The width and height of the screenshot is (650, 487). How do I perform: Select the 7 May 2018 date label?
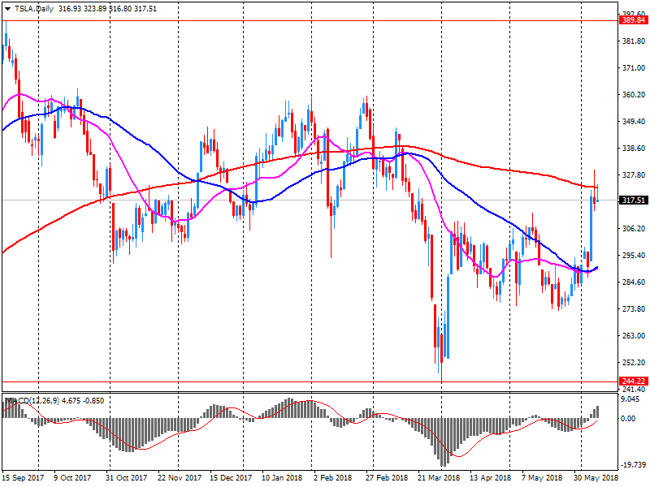[542, 477]
